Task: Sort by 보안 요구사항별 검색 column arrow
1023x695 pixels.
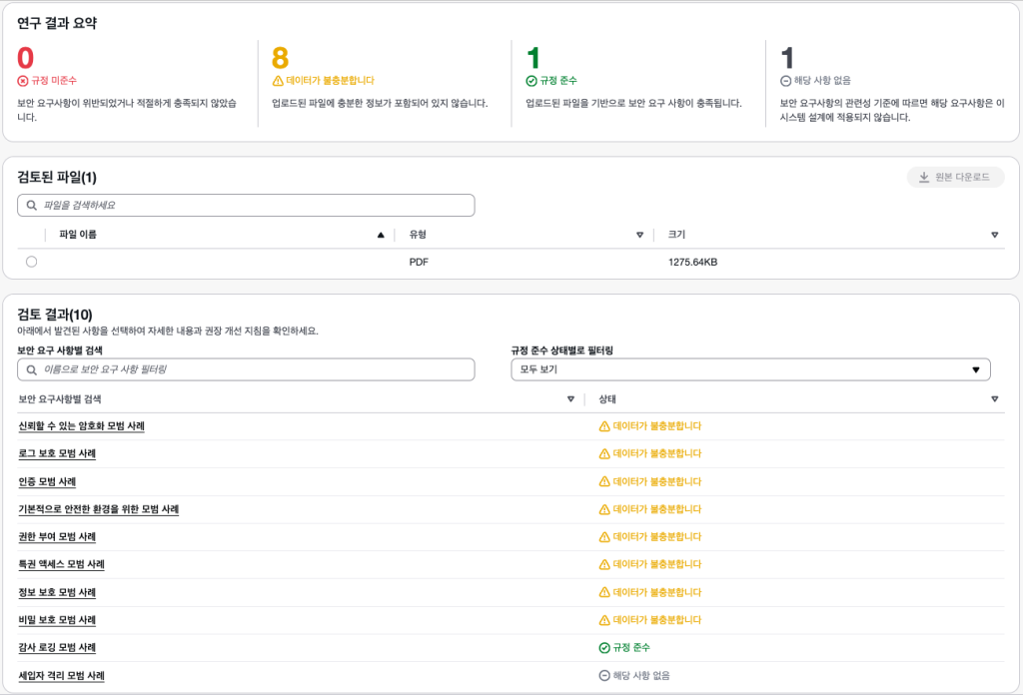Action: pyautogui.click(x=570, y=398)
